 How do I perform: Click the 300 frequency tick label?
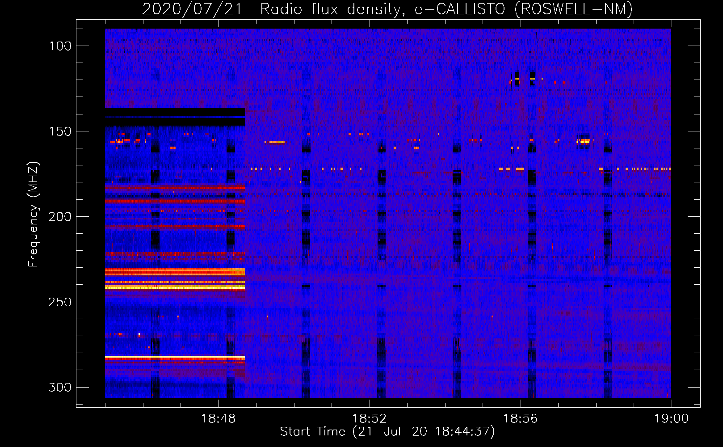tap(60, 387)
